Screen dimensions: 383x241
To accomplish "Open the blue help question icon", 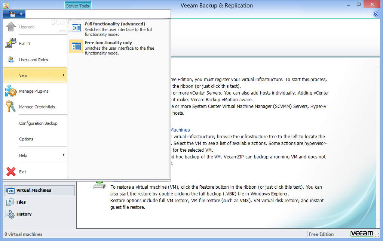I will 376,14.
